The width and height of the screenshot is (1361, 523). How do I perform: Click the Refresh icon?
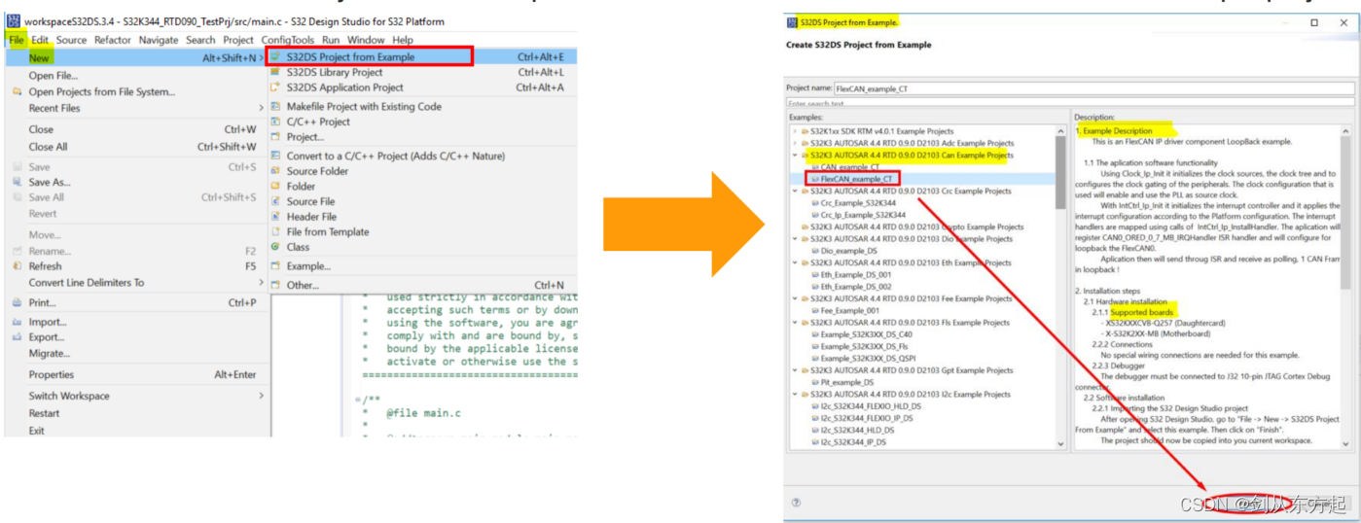click(x=18, y=265)
